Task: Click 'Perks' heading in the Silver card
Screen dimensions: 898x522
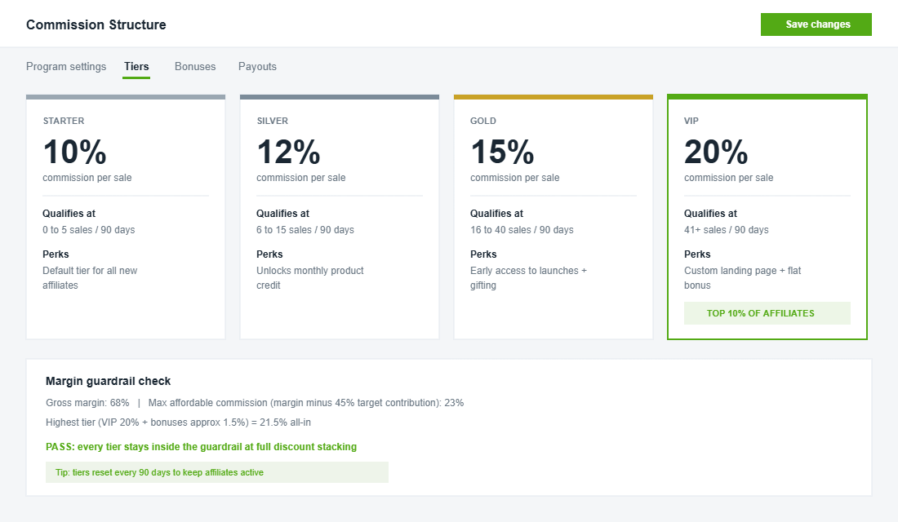Action: coord(269,254)
